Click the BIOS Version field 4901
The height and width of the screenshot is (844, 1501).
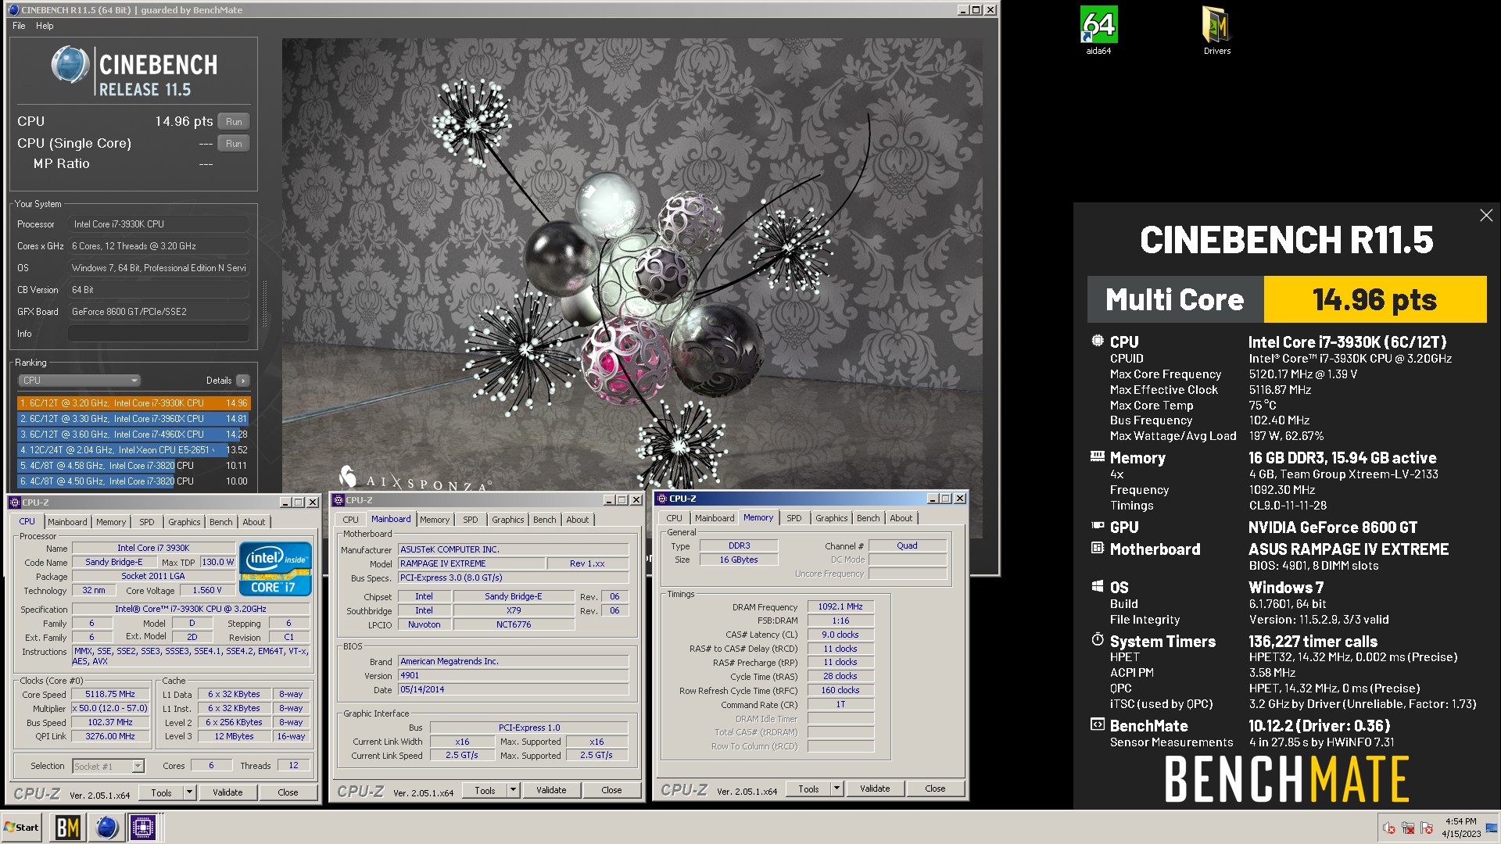pos(513,675)
